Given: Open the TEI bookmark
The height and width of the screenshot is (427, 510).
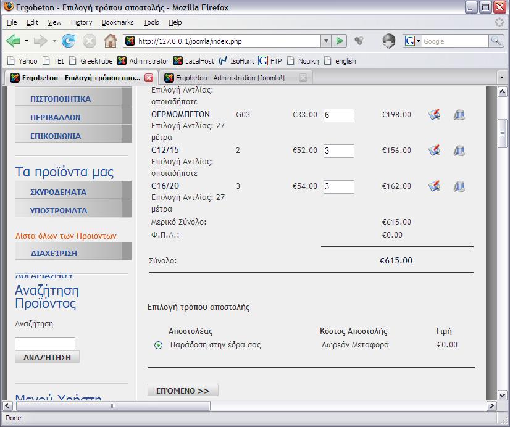Looking at the screenshot, I should 54,61.
